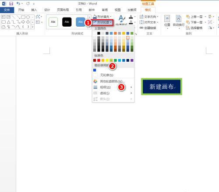This screenshot has height=192, width=219.
Task: Expand the Bring Forward dropdown arrow
Action: [x=205, y=17]
